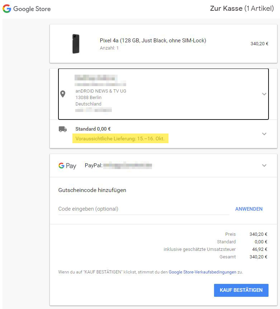The width and height of the screenshot is (280, 309).
Task: Click the Standard 0,00 € shipping label
Action: [x=93, y=129]
